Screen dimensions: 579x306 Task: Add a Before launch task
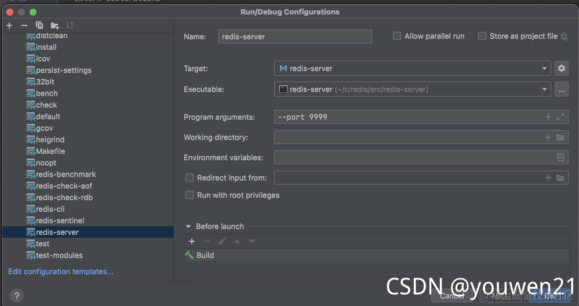(x=192, y=241)
